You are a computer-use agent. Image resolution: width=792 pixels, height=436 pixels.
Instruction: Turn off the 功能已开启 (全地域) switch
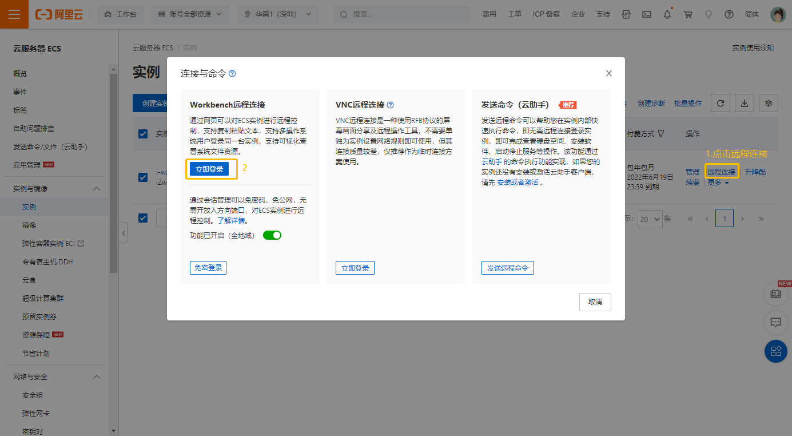(x=272, y=235)
